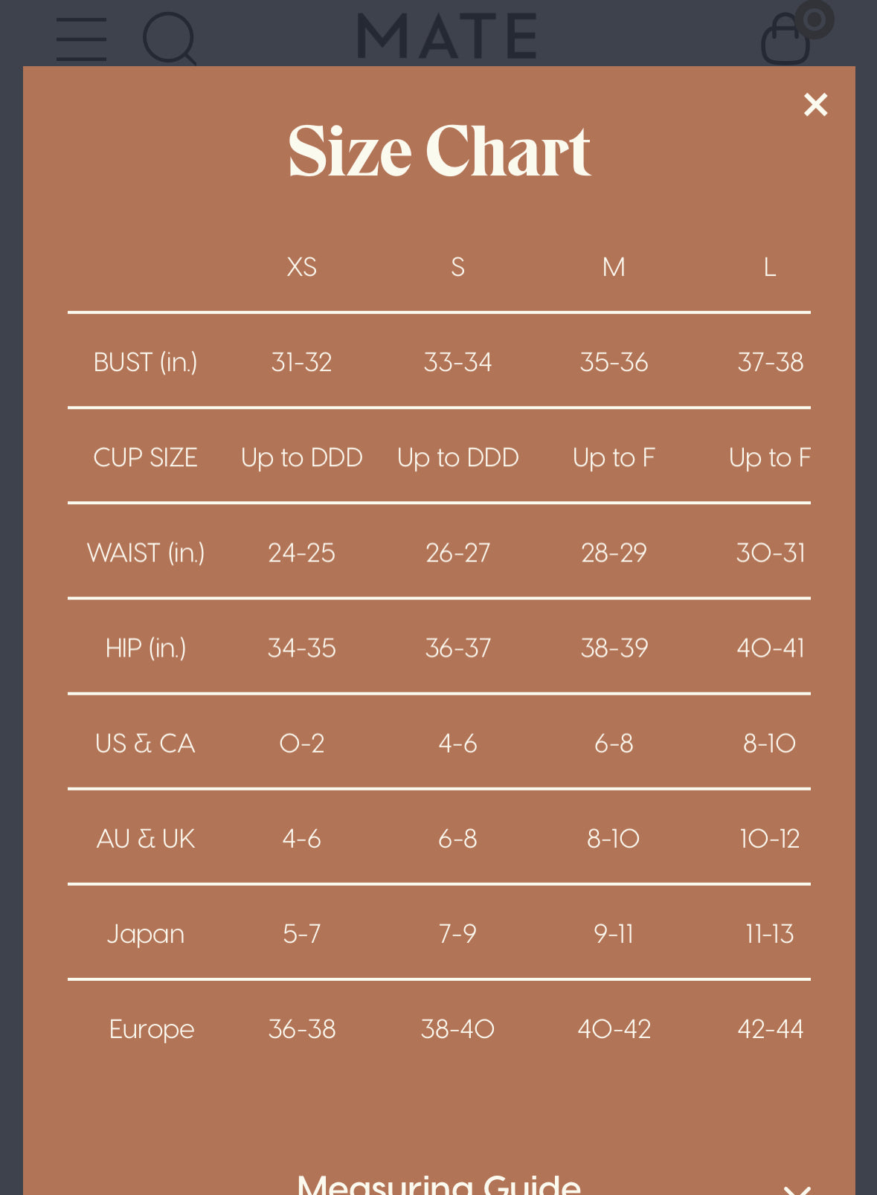Click the US & CA row label
877x1195 pixels.
point(145,743)
